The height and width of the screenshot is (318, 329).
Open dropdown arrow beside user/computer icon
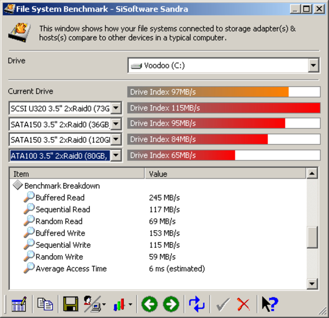coord(104,304)
